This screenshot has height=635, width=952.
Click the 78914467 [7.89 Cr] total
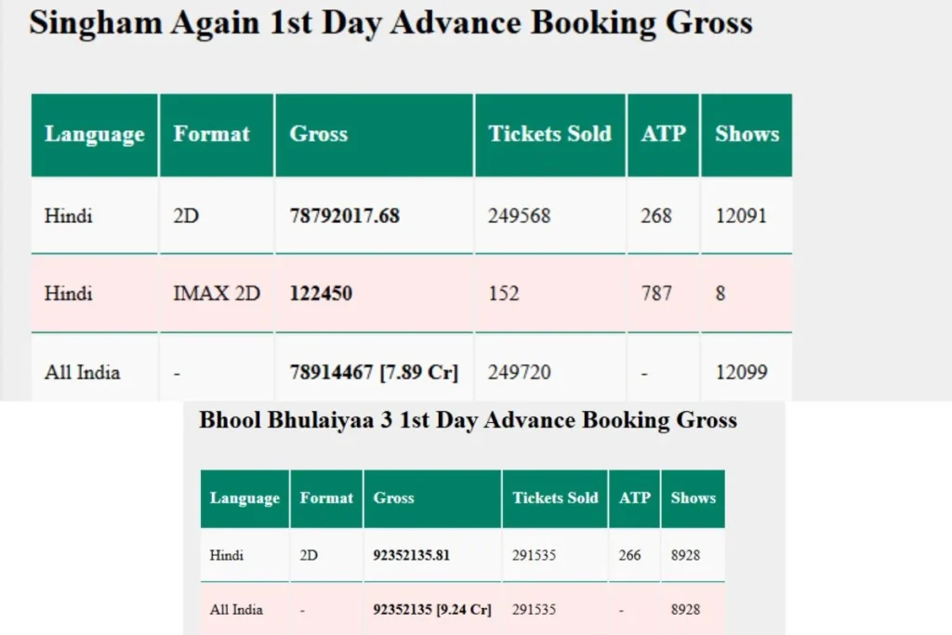[374, 372]
